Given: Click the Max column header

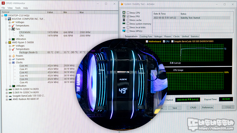Looking at the screenshot, I should [86, 12].
